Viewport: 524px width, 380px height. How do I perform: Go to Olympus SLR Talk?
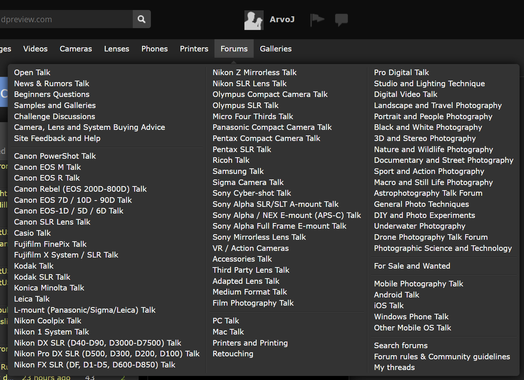(x=246, y=105)
